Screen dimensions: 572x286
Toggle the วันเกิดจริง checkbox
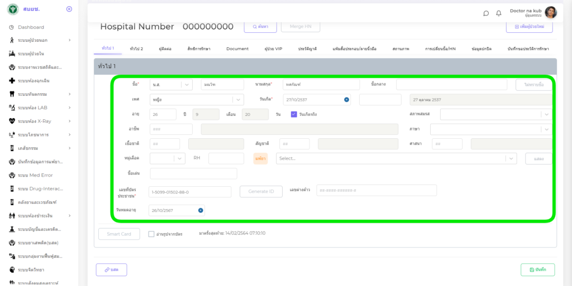coord(294,114)
